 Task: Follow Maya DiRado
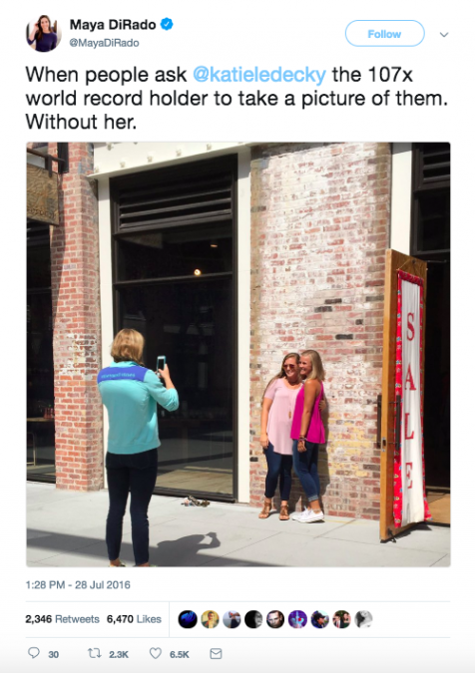[x=385, y=34]
